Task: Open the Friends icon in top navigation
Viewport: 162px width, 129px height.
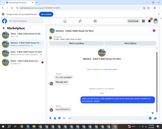Action: [x=80, y=21]
